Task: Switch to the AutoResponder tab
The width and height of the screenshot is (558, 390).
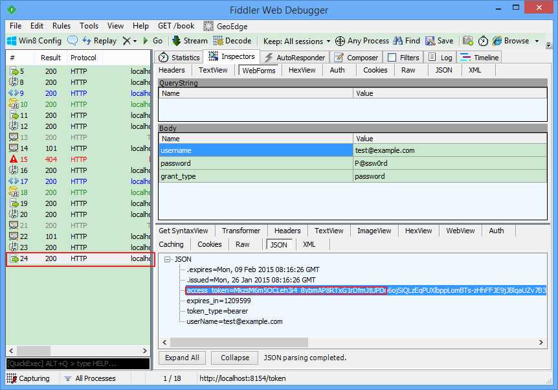Action: point(295,58)
